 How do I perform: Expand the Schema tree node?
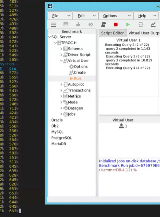[x=61, y=49]
